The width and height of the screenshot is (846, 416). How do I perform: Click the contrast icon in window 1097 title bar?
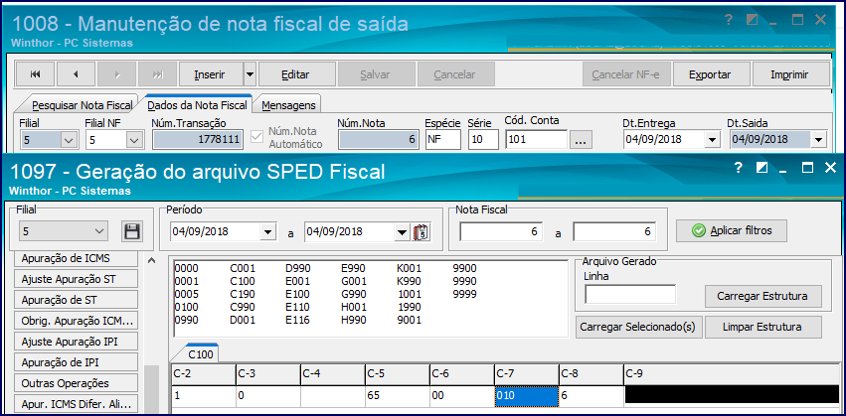(x=761, y=168)
